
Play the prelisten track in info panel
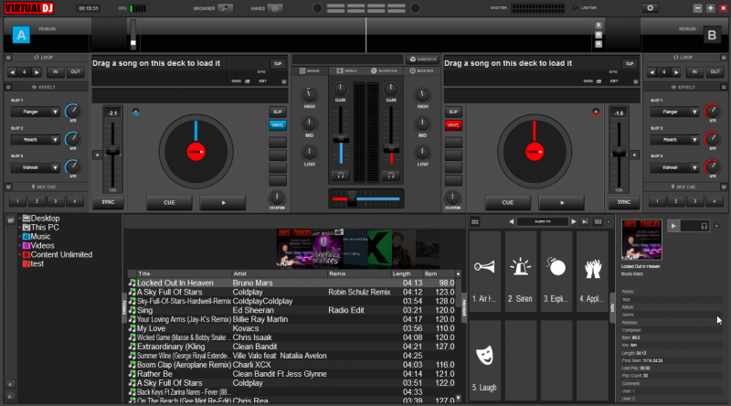point(673,227)
